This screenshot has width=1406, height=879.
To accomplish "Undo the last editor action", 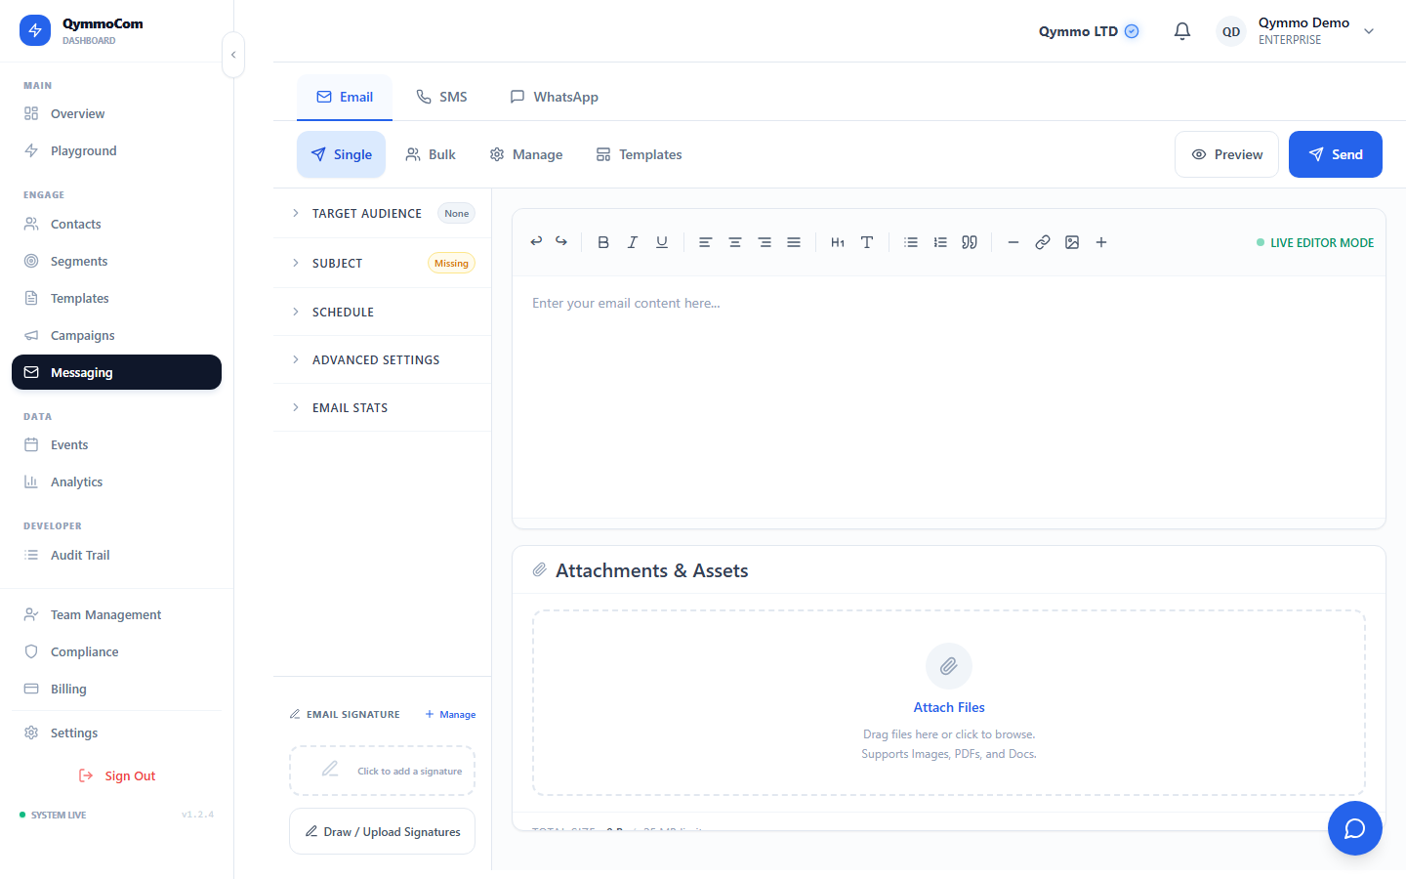I will point(536,241).
